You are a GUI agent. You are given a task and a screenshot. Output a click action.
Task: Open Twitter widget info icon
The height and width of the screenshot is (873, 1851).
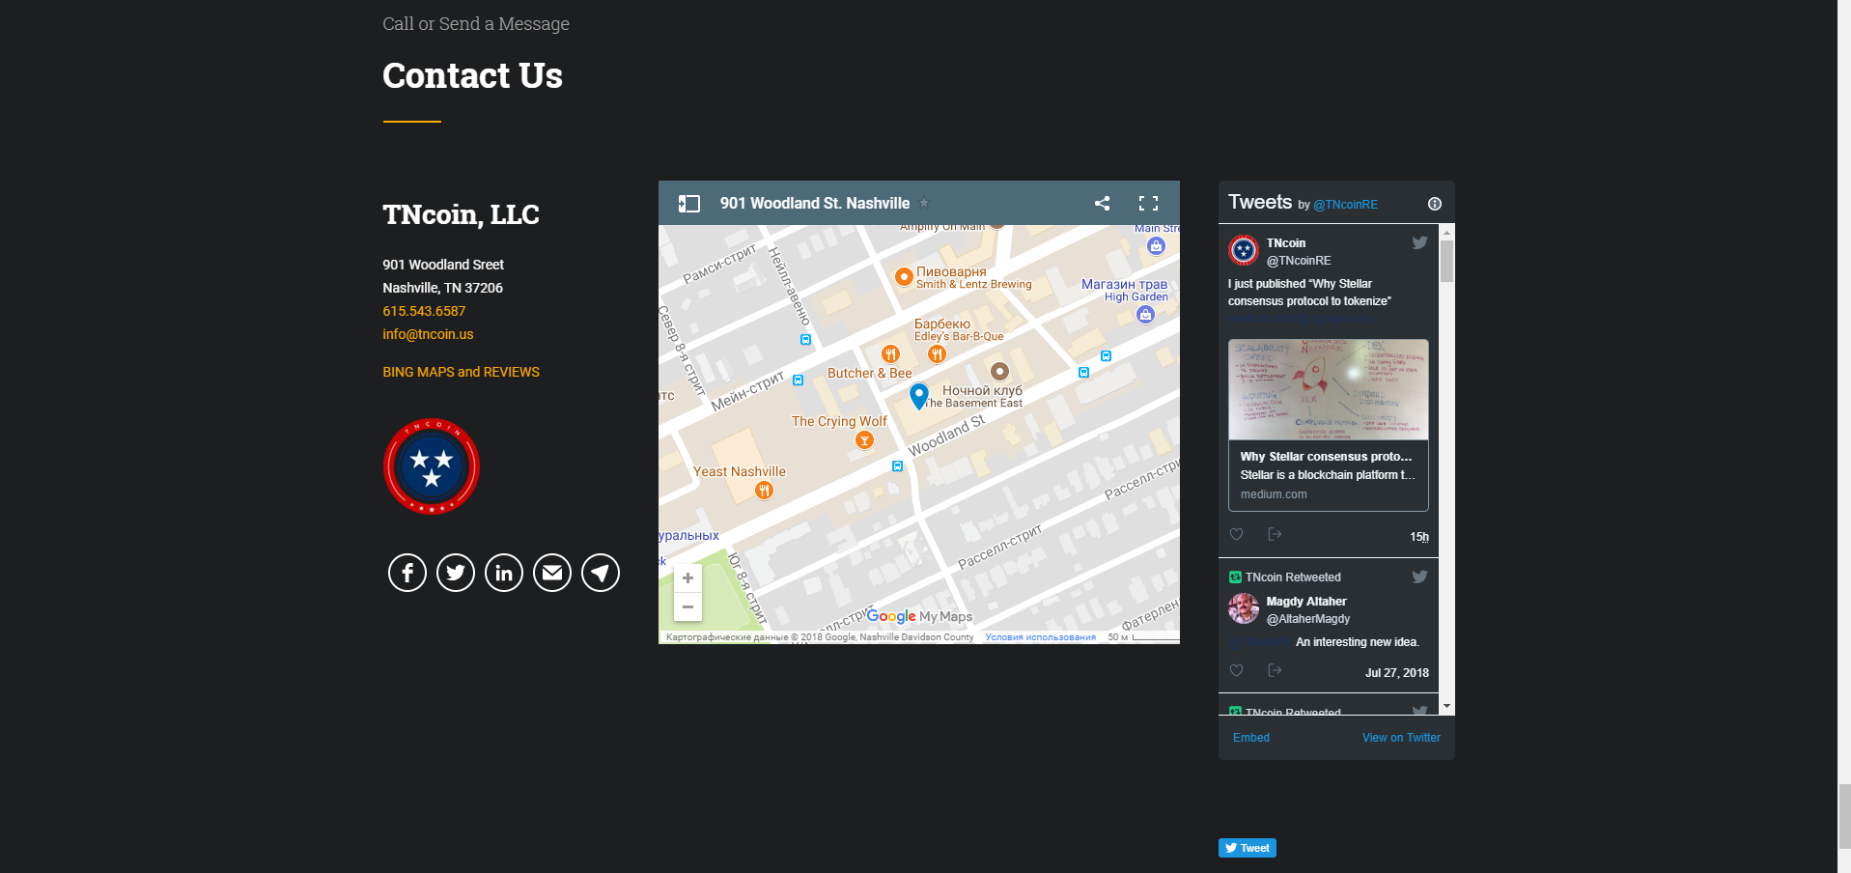[1435, 204]
